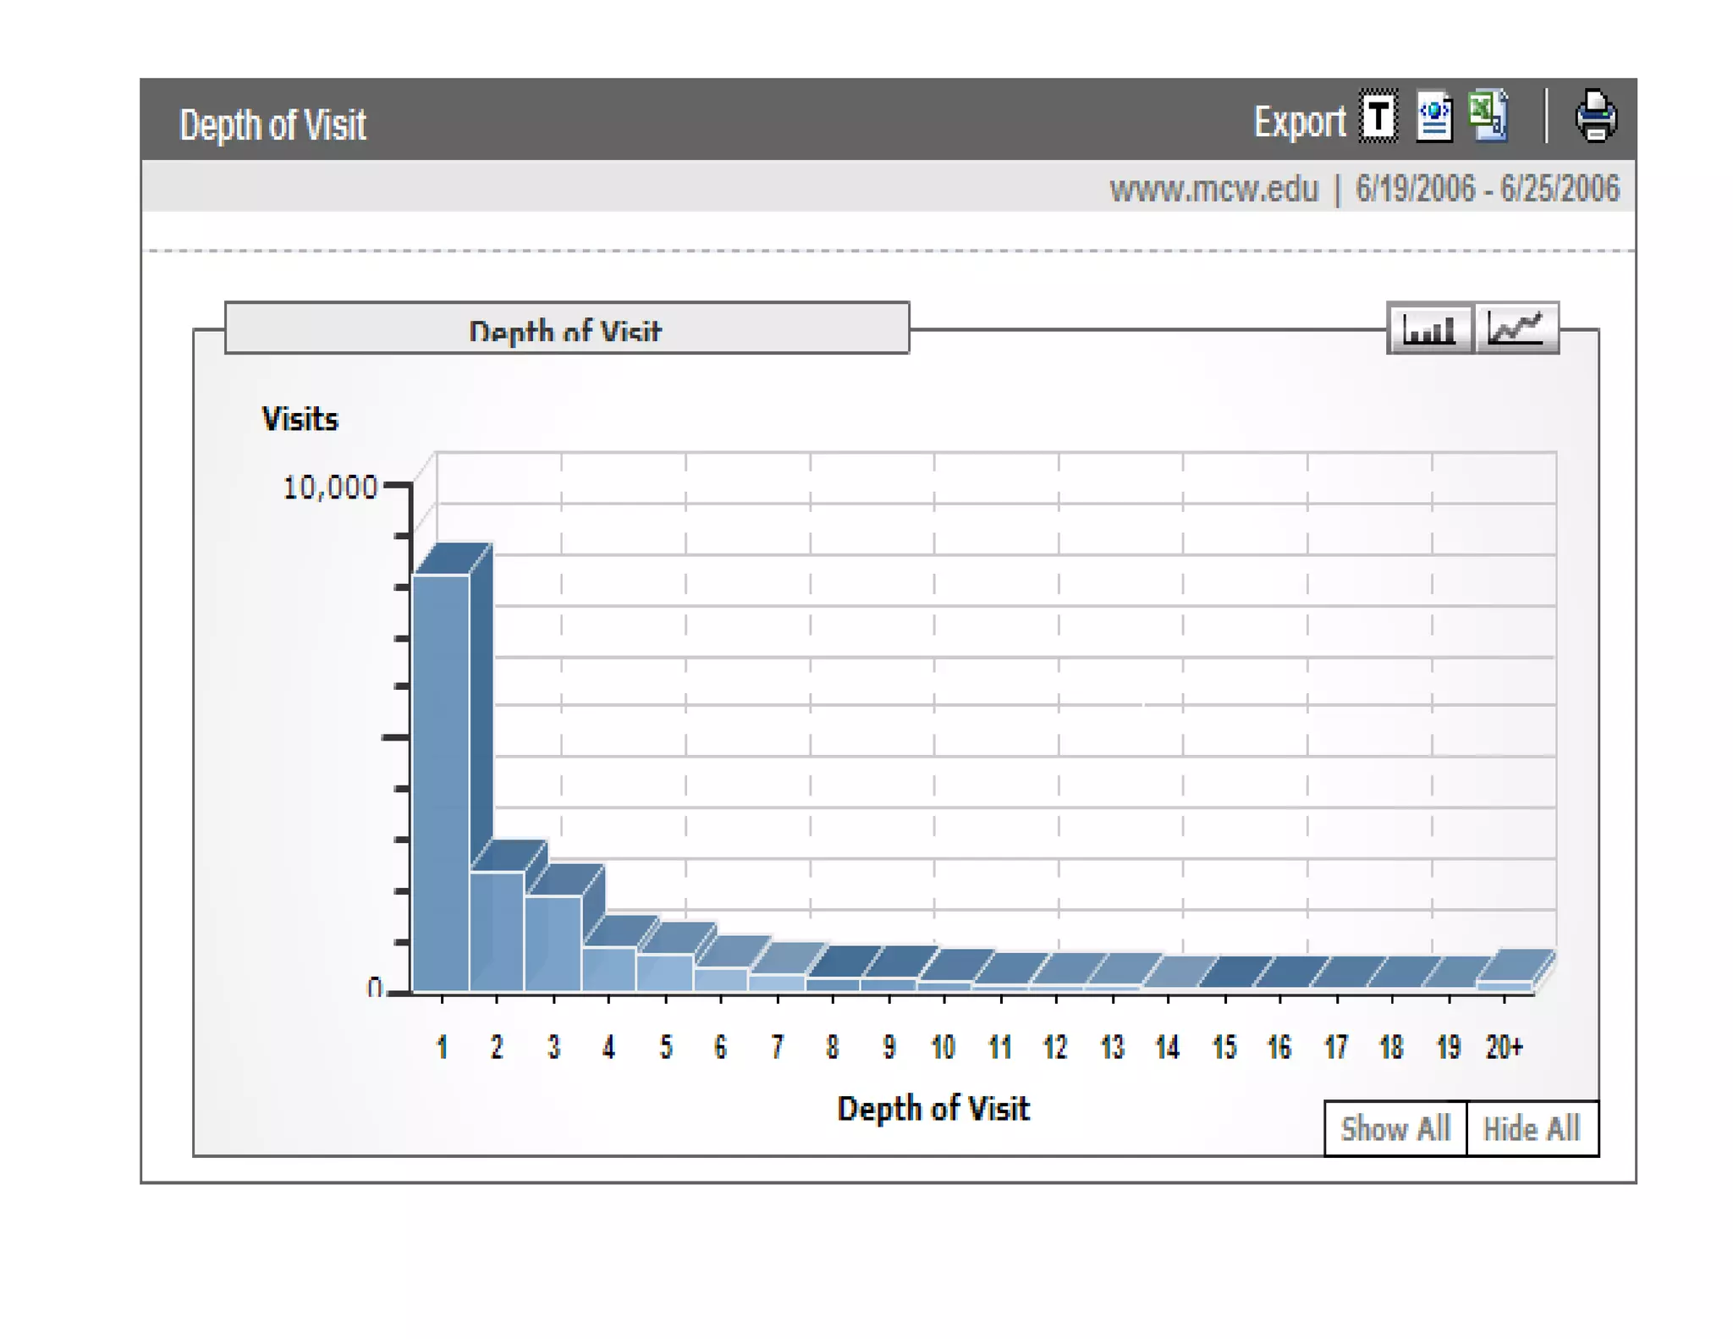Image resolution: width=1733 pixels, height=1339 pixels.
Task: Click the bar for depth 5
Action: pos(665,972)
